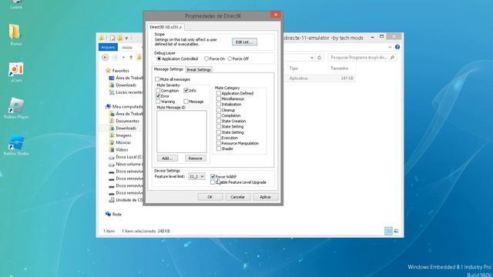Go up one folder level in Explorer
Screen dimensions: 493x277
click(131, 58)
